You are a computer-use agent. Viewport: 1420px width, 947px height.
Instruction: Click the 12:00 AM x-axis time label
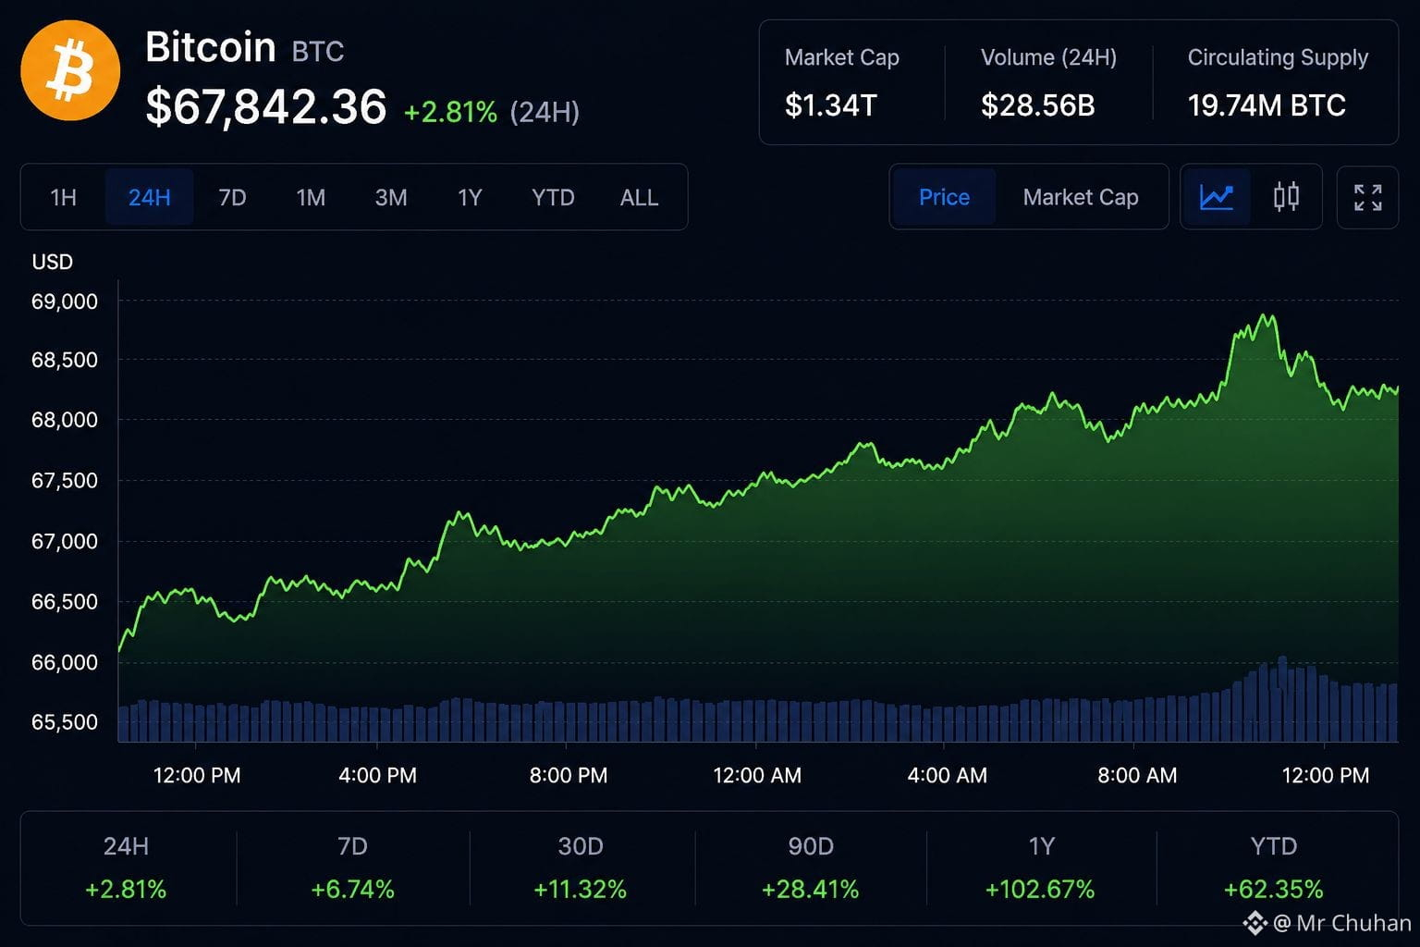click(x=757, y=776)
